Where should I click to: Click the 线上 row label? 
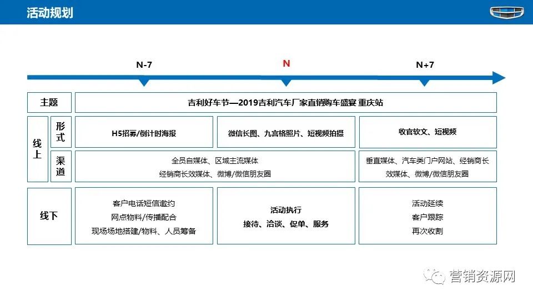point(37,149)
